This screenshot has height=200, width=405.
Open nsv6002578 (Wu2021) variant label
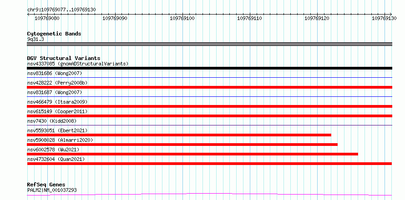[53, 150]
